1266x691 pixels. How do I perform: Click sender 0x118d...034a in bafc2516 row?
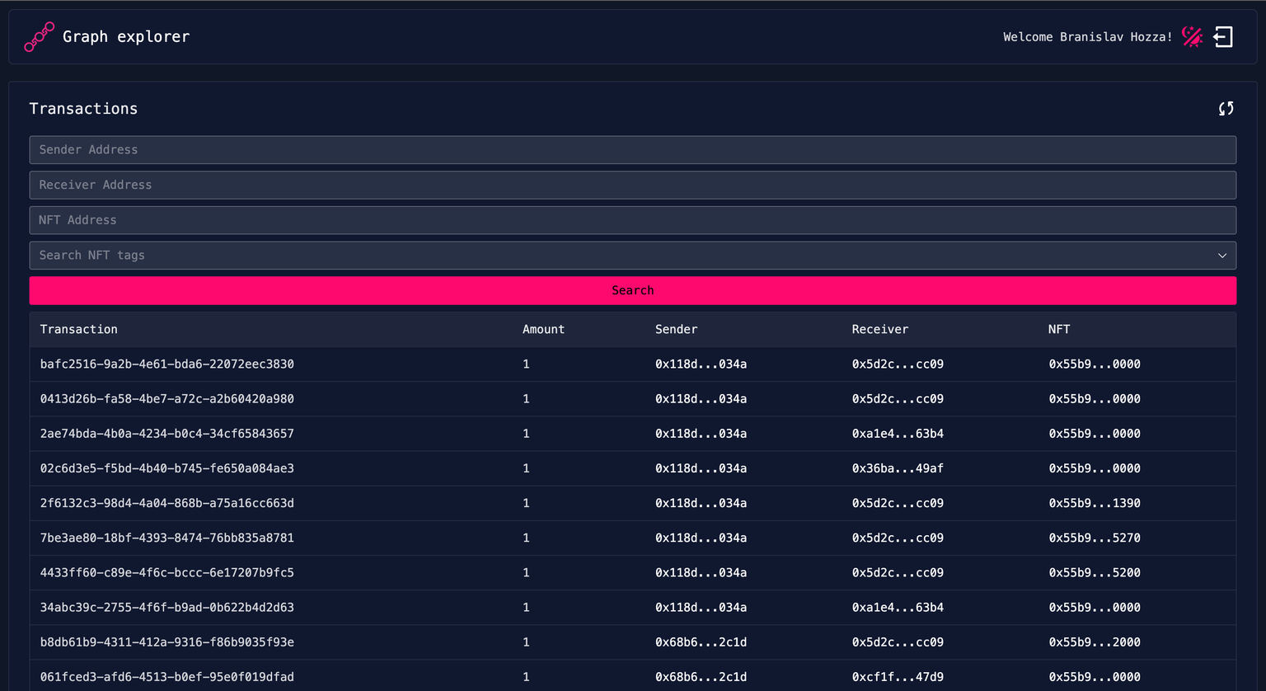pyautogui.click(x=701, y=364)
